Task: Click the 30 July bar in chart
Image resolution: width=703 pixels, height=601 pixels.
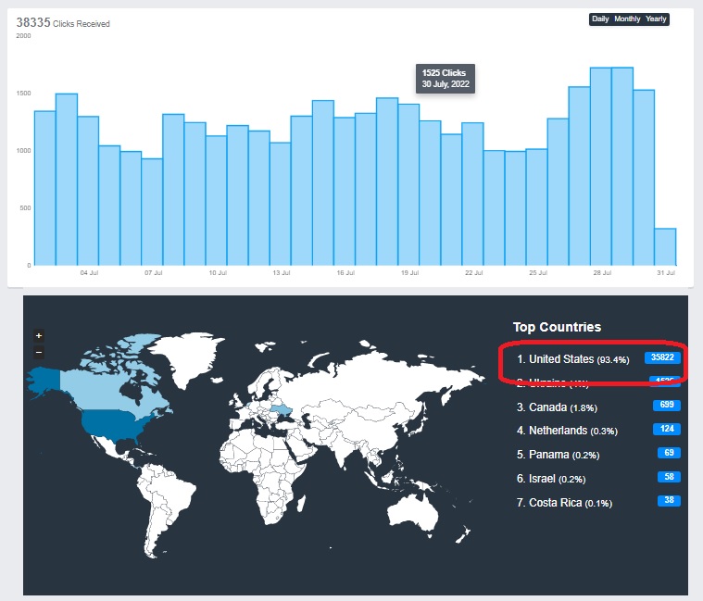Action: 644,178
